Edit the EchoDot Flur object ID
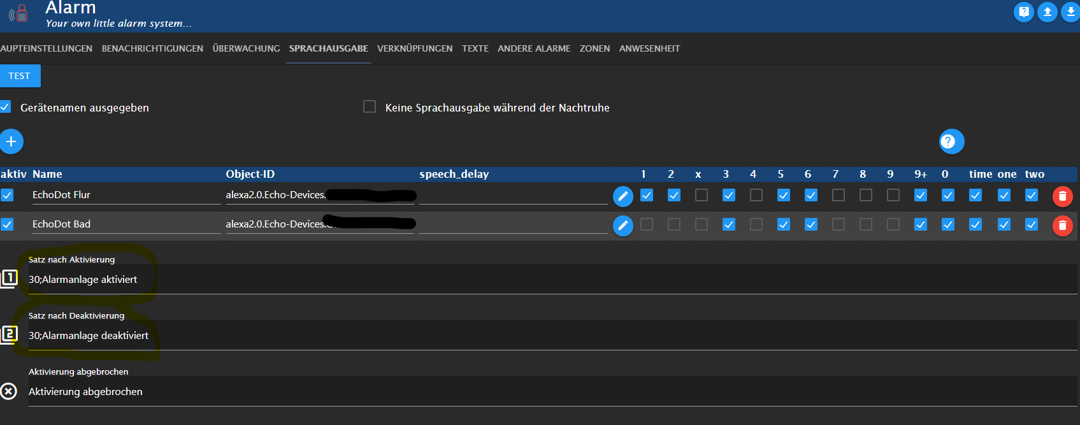The height and width of the screenshot is (425, 1080). point(623,196)
